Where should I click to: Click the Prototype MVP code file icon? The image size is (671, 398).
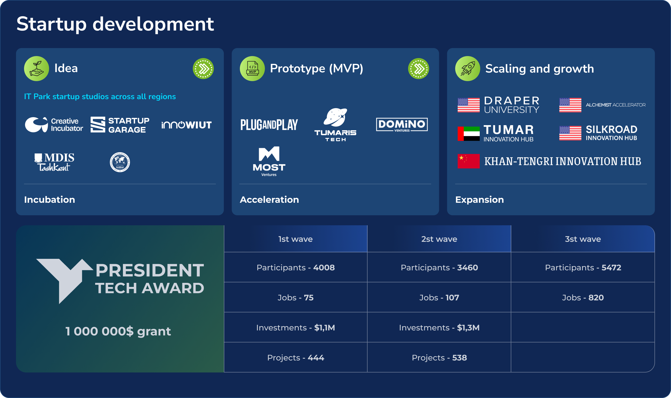coord(252,68)
